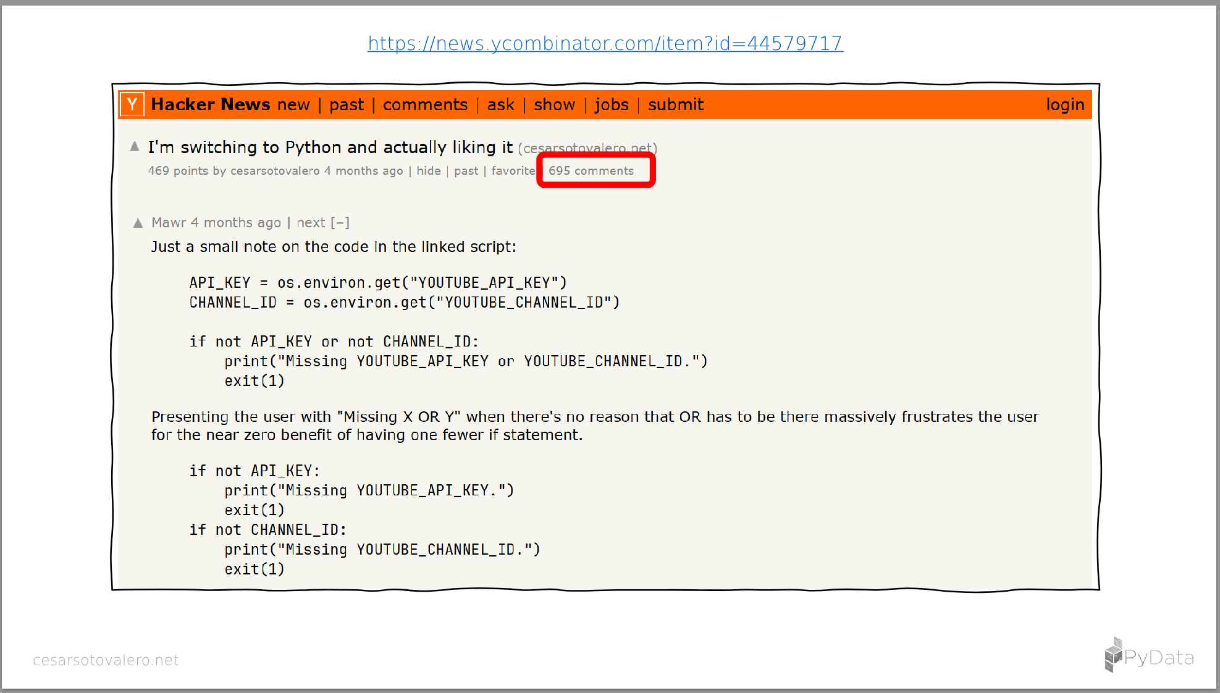The image size is (1220, 693).
Task: Open the past menu item in header
Action: [347, 105]
